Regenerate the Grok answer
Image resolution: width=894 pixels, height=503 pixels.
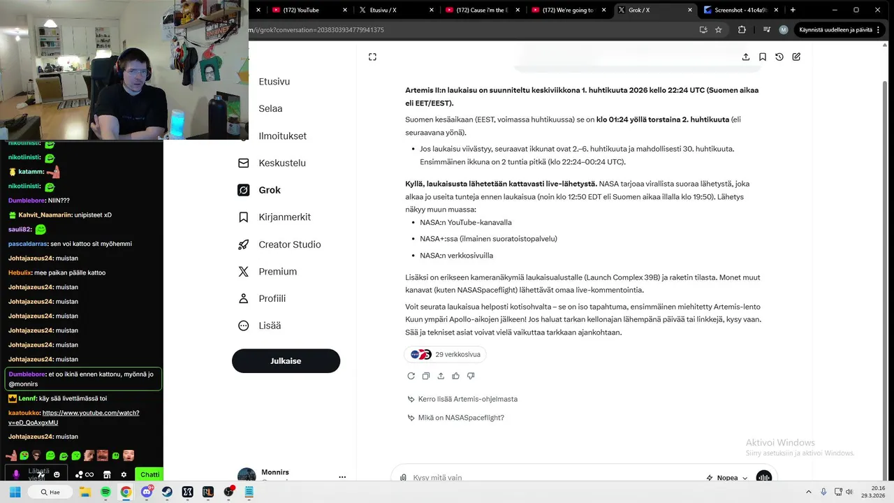pyautogui.click(x=411, y=376)
